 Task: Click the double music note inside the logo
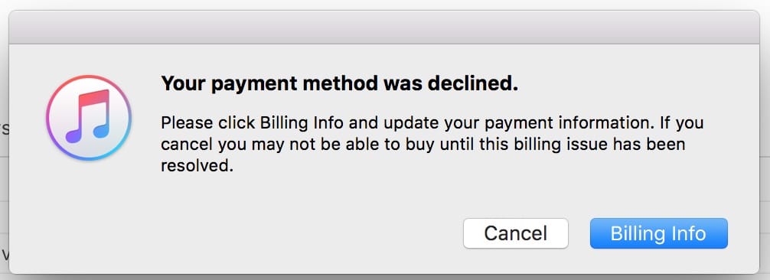pyautogui.click(x=88, y=116)
